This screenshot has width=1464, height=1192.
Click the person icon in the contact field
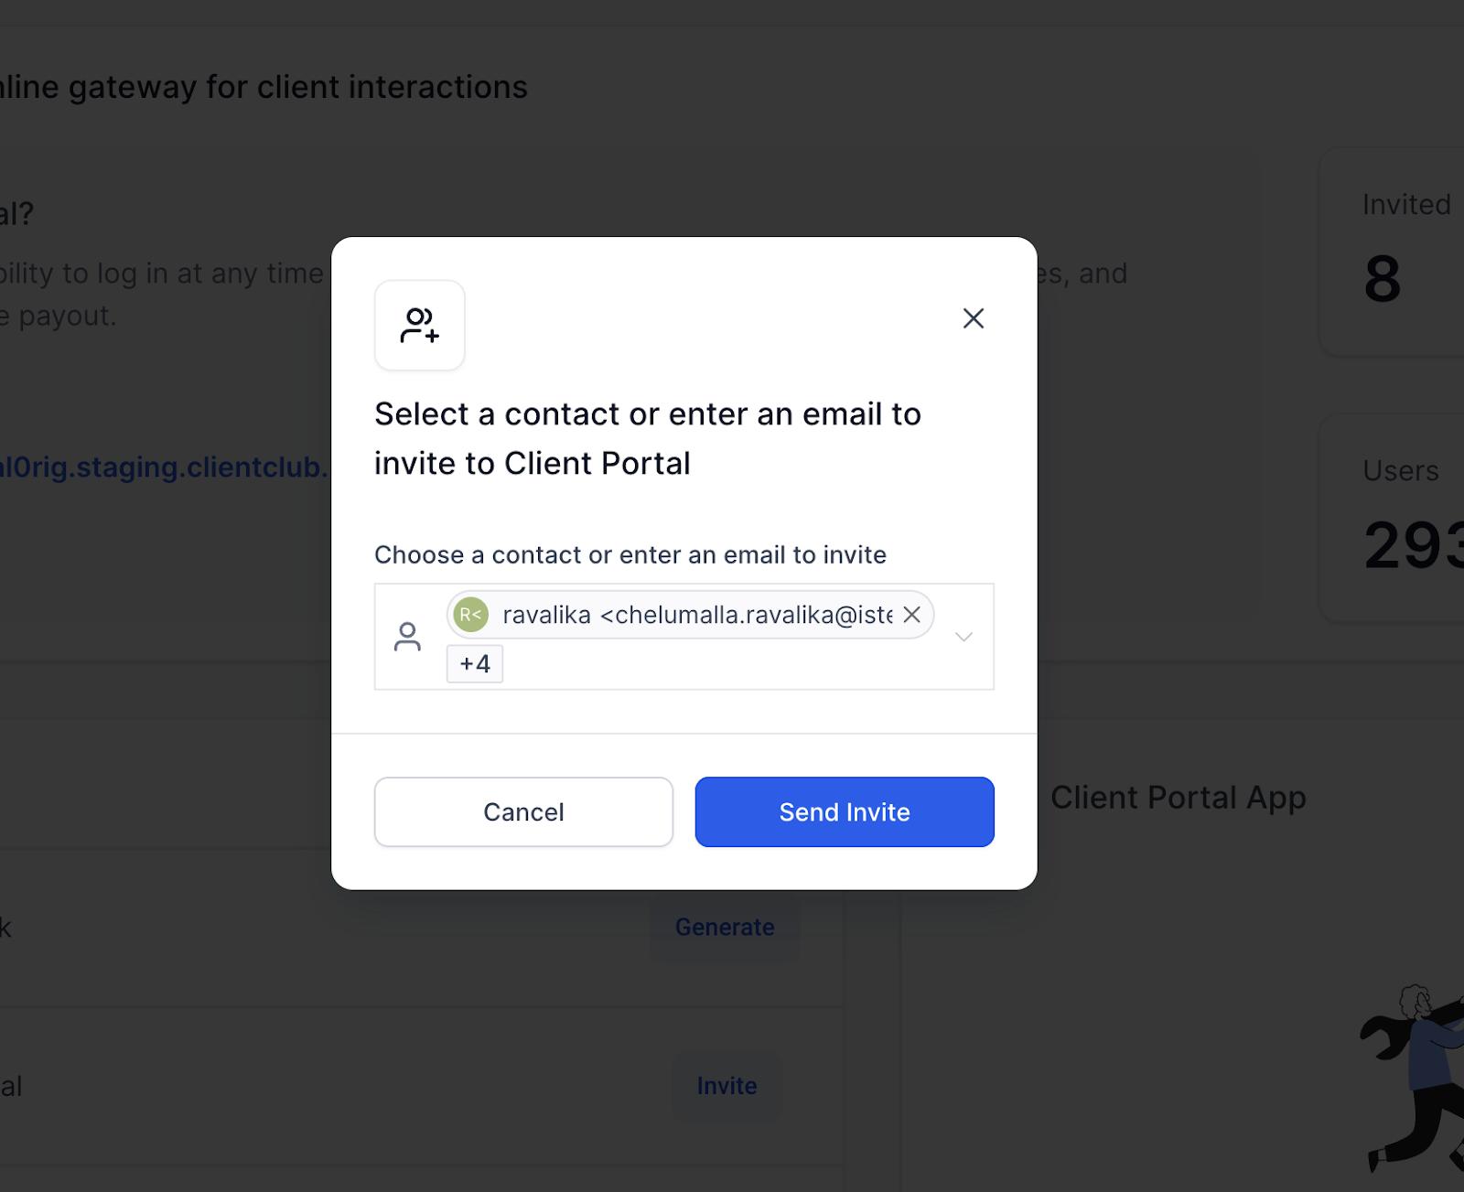click(407, 637)
